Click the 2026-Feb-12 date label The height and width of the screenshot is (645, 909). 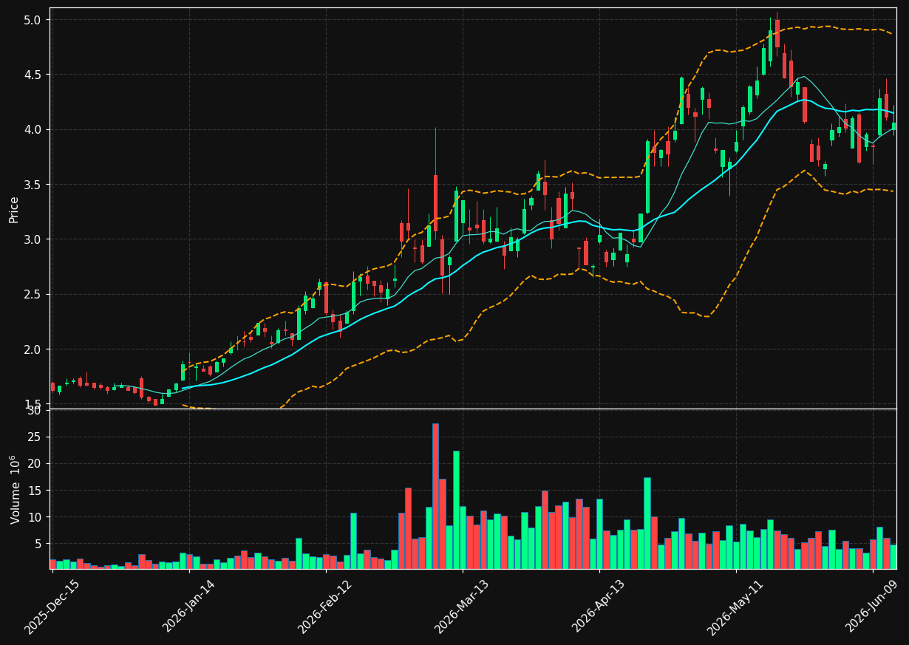point(325,606)
